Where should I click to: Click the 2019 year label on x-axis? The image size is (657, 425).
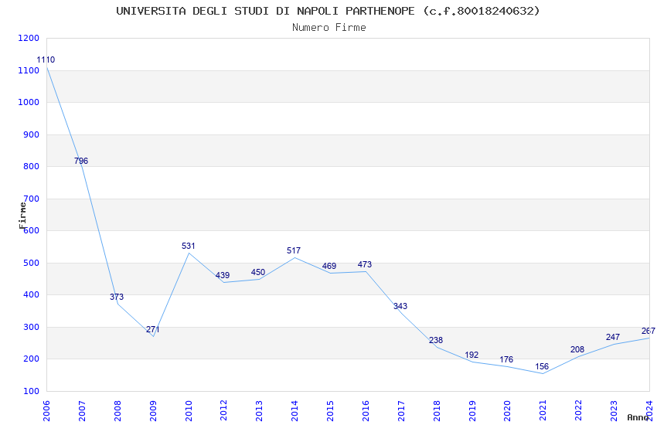(471, 410)
